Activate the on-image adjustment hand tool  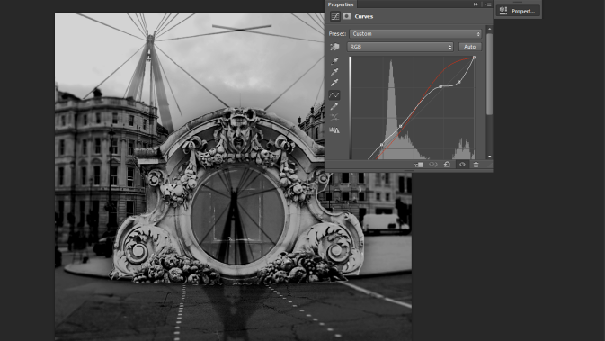[x=334, y=47]
